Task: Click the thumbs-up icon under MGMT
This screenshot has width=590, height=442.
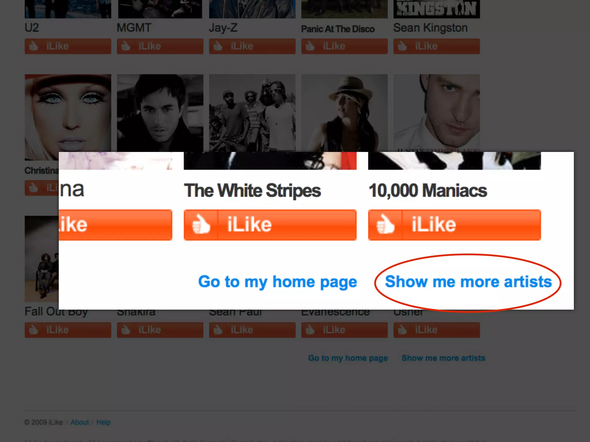Action: tap(126, 46)
